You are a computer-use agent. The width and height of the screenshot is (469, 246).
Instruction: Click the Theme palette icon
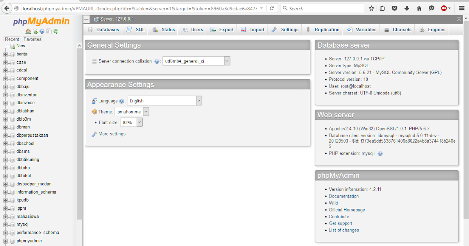(94, 112)
